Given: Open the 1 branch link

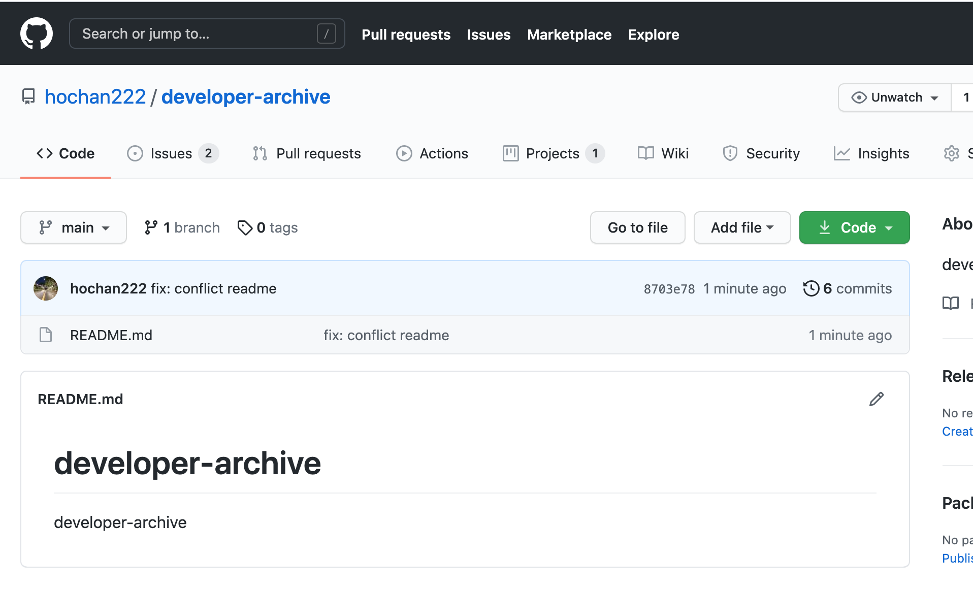Looking at the screenshot, I should (182, 227).
